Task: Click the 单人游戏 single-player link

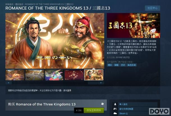Action: point(123,104)
